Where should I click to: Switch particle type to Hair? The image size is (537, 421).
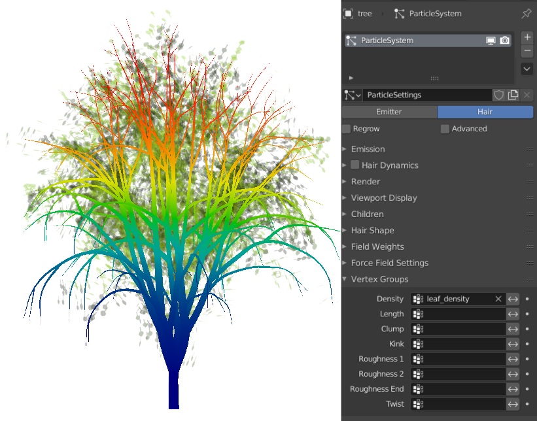click(485, 112)
